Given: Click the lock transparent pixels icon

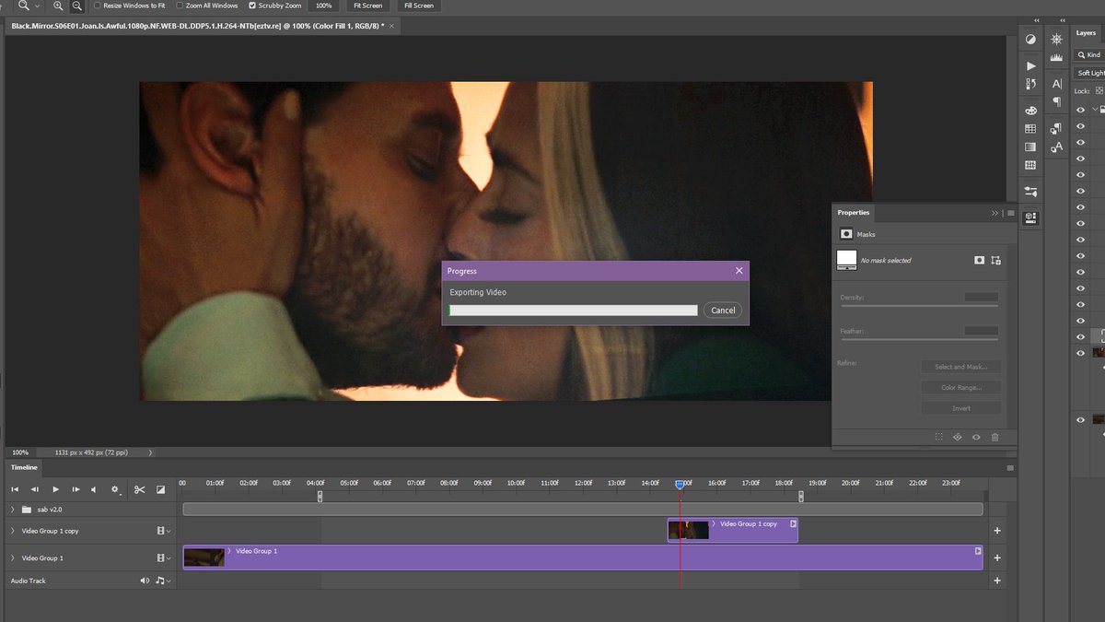Looking at the screenshot, I should [1099, 91].
